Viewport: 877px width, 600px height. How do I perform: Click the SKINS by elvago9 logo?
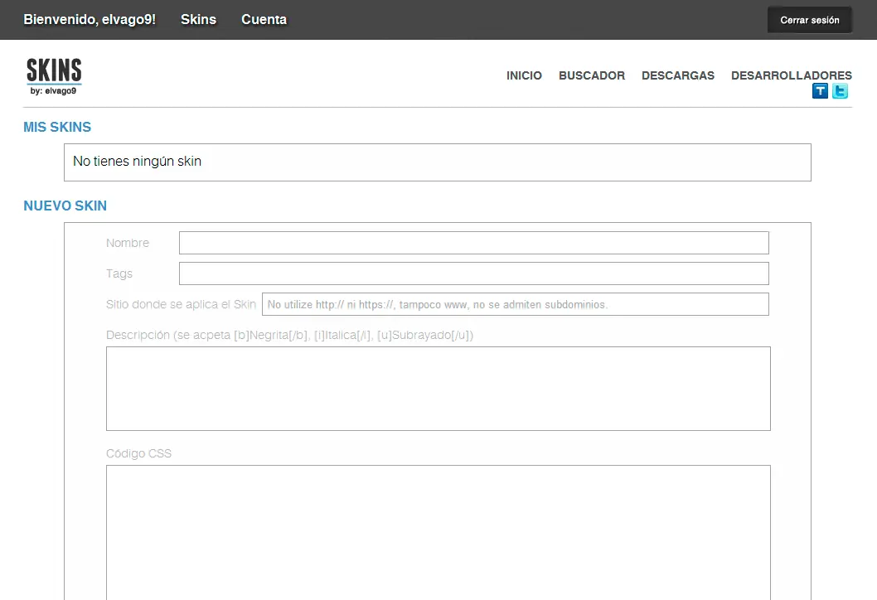point(54,76)
